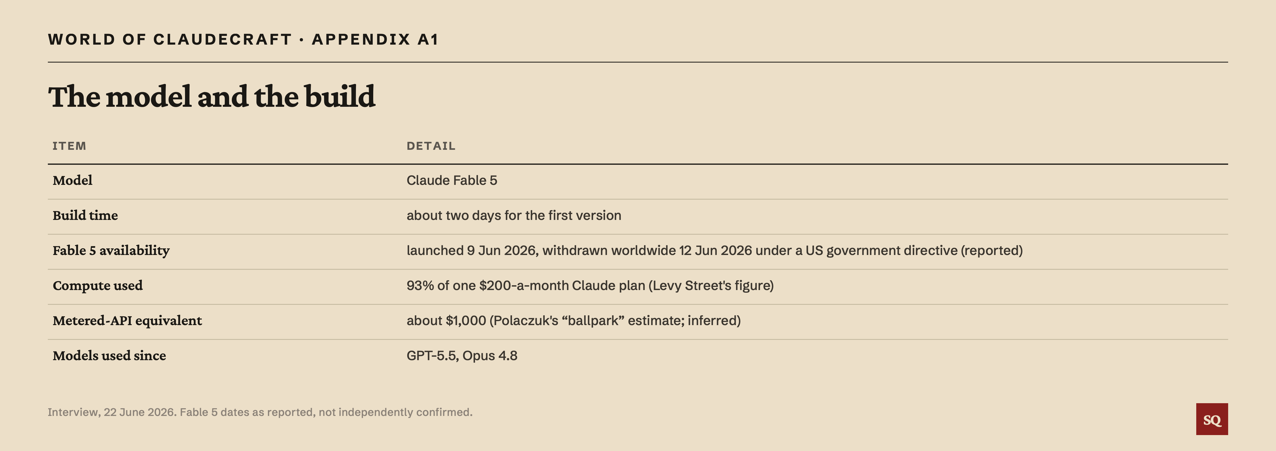The image size is (1276, 451).
Task: Click the ITEM column header
Action: [x=69, y=146]
